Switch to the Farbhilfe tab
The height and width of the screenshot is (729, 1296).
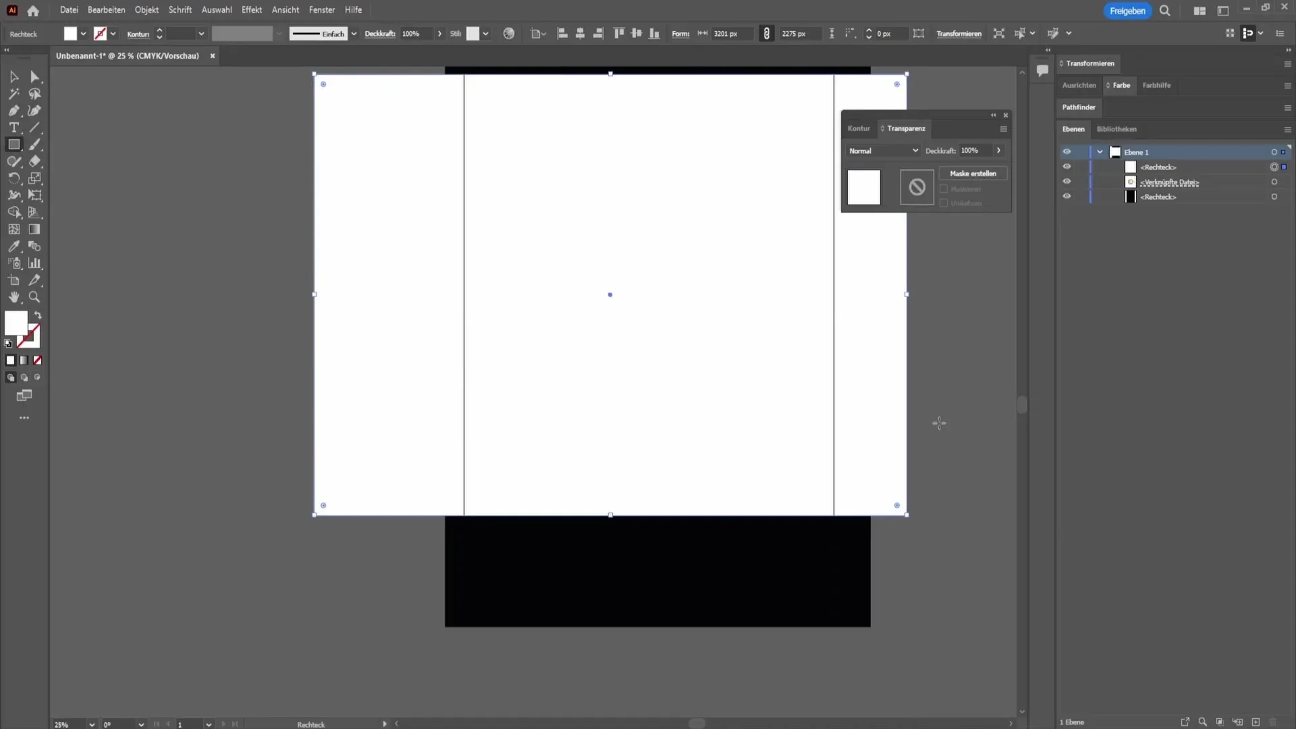point(1156,85)
